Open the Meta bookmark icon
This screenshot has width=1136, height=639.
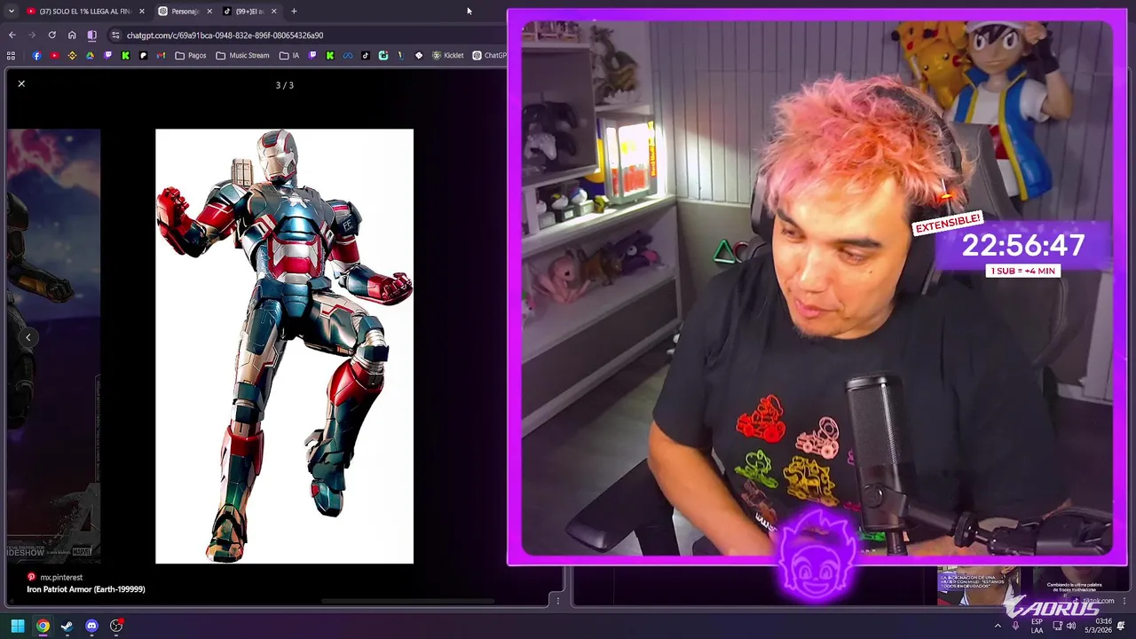coord(347,55)
